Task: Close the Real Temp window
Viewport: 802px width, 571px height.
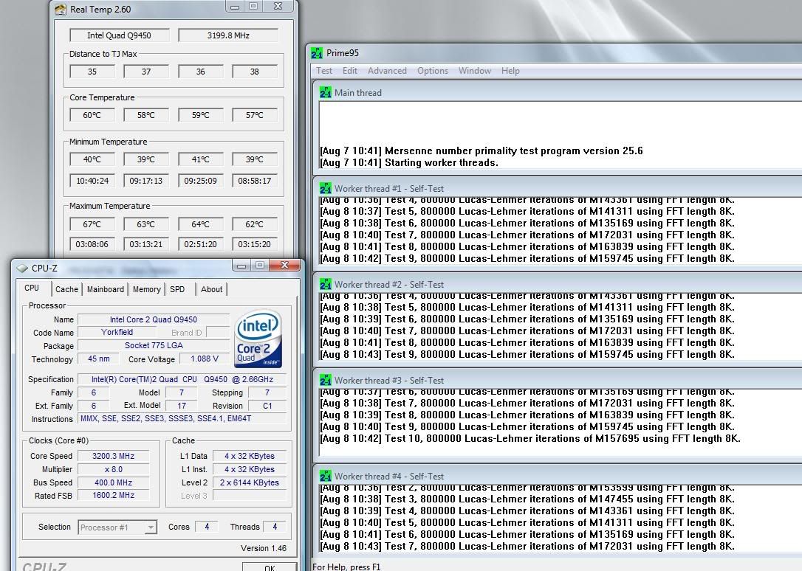Action: (278, 7)
